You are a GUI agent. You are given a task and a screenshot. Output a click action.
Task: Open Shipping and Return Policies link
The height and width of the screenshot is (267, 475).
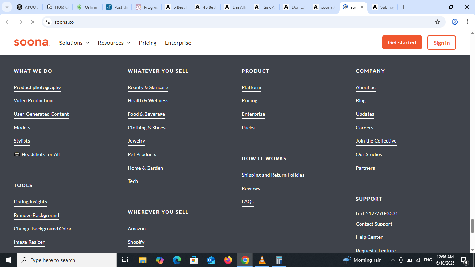273,175
